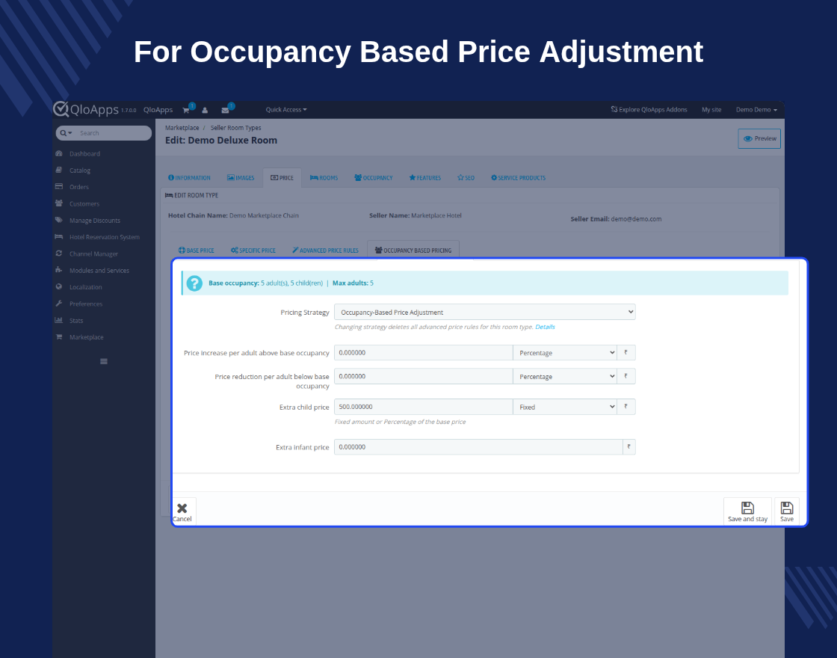Open Orders from the sidebar

coord(79,187)
